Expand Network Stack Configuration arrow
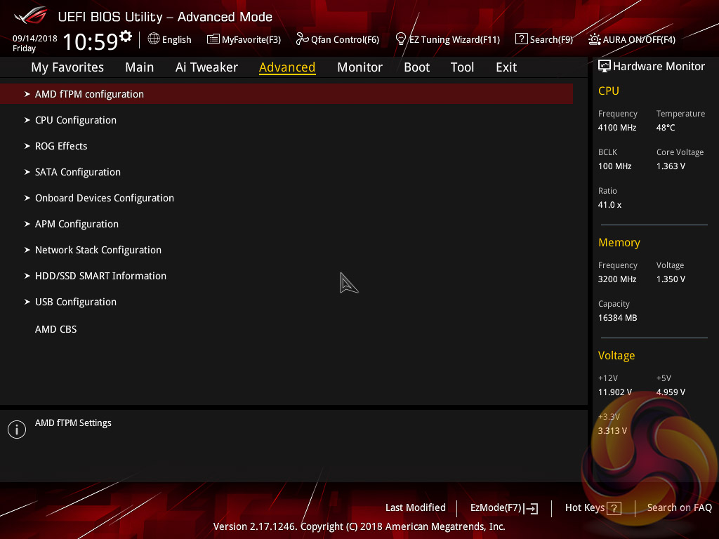Image resolution: width=719 pixels, height=539 pixels. coord(27,250)
